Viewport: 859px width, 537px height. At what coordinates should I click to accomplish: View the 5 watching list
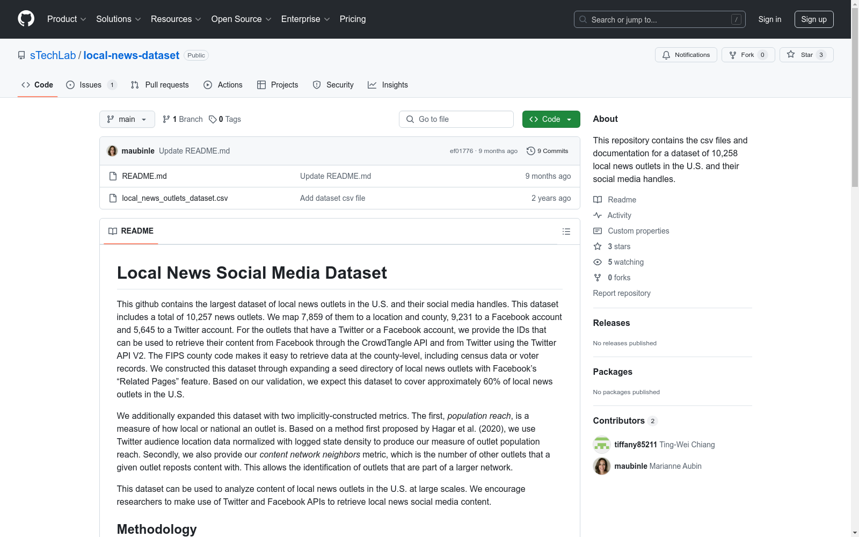(x=626, y=262)
